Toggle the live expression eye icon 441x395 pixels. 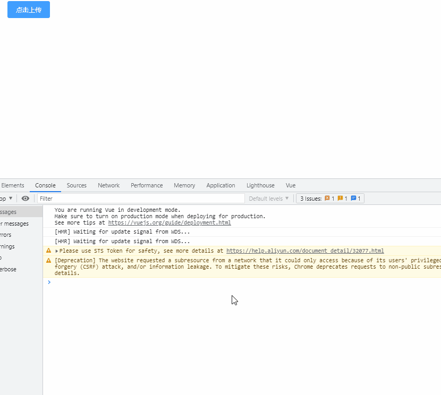(26, 199)
